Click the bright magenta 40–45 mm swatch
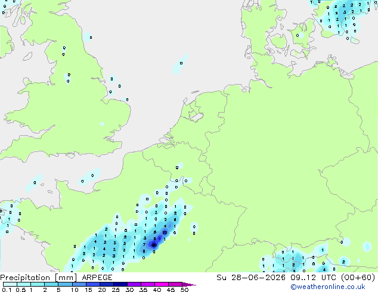 click(162, 284)
